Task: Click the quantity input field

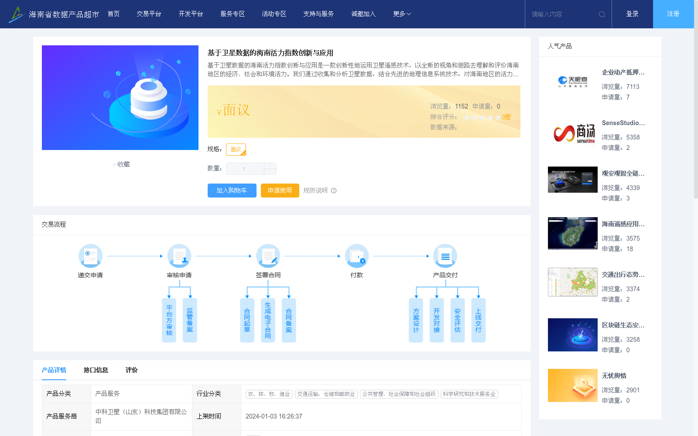Action: click(245, 169)
